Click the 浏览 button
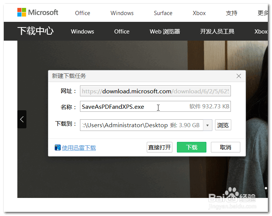This screenshot has height=216, width=272. (223, 125)
